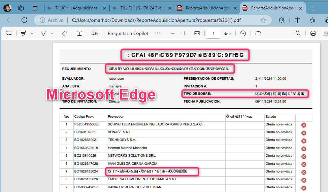Open PDF table of contents
Viewport: 328px width, 192px height.
[9, 33]
